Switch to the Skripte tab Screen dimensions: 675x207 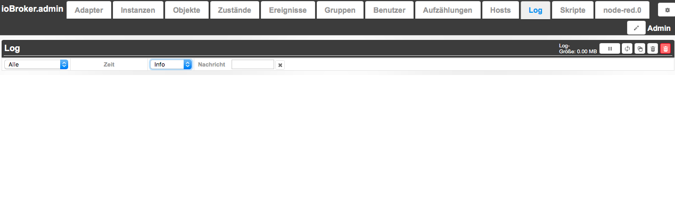[572, 10]
